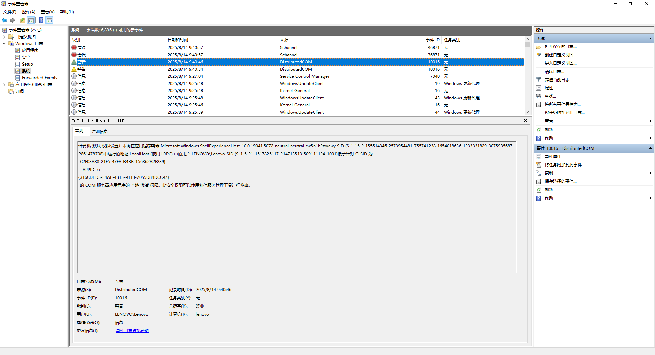655x355 pixels.
Task: Select WindowsUpdateClient event ID 43 row
Action: pos(297,98)
